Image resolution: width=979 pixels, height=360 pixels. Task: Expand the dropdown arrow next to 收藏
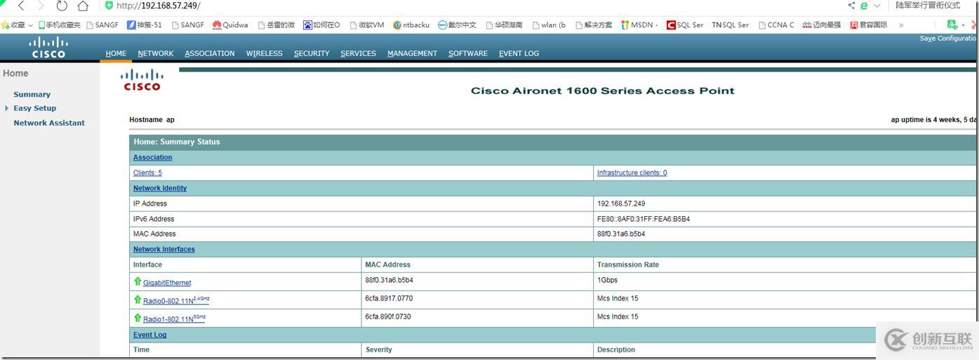30,25
